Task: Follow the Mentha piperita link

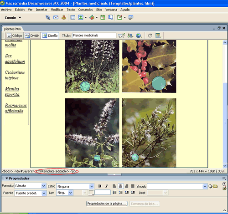Action: click(x=12, y=92)
